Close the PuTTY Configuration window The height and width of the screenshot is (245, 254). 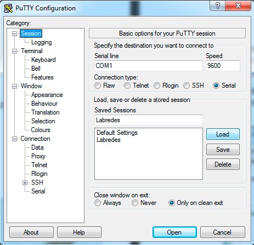point(238,5)
